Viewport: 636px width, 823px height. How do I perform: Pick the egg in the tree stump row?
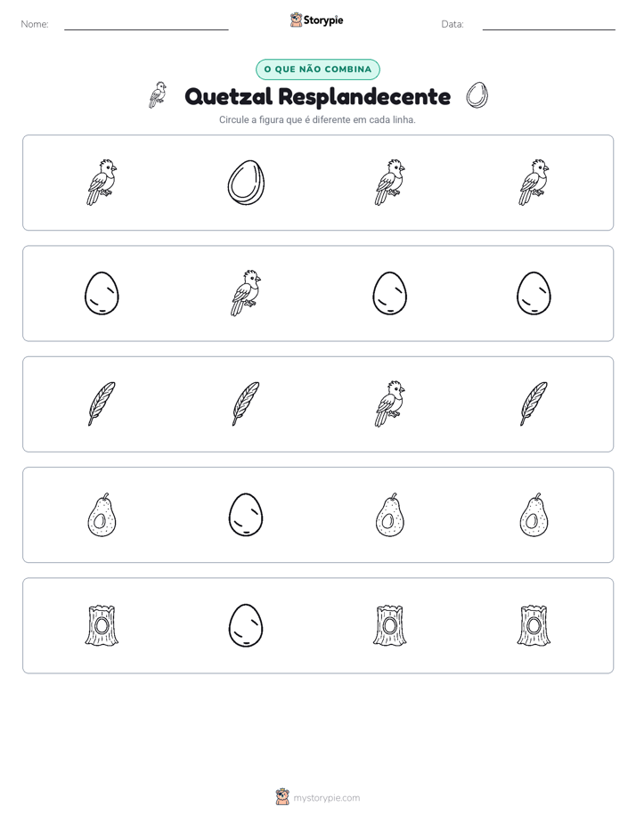(x=246, y=625)
